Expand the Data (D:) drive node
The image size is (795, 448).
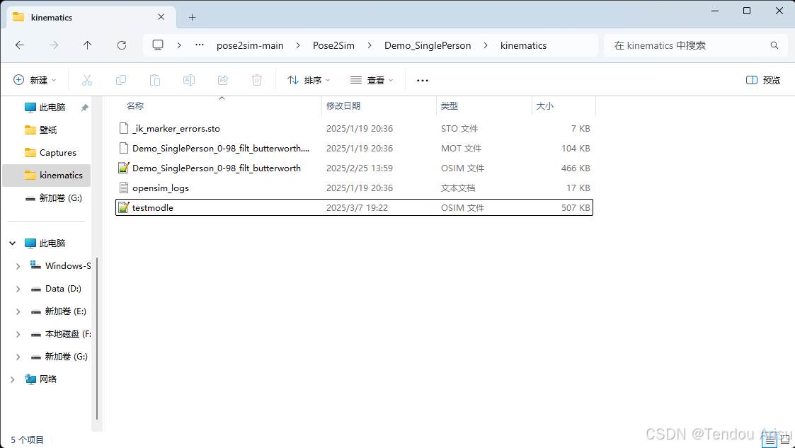18,289
